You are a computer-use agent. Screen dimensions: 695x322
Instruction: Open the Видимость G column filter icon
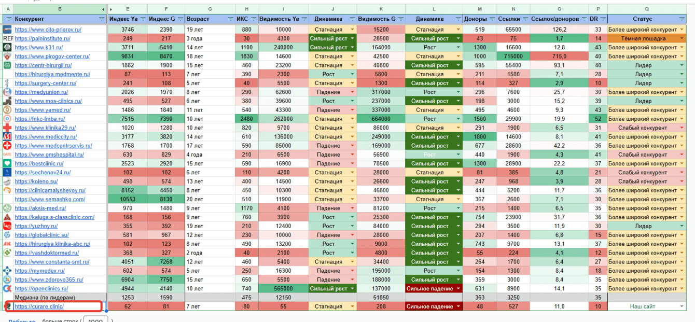[x=400, y=19]
